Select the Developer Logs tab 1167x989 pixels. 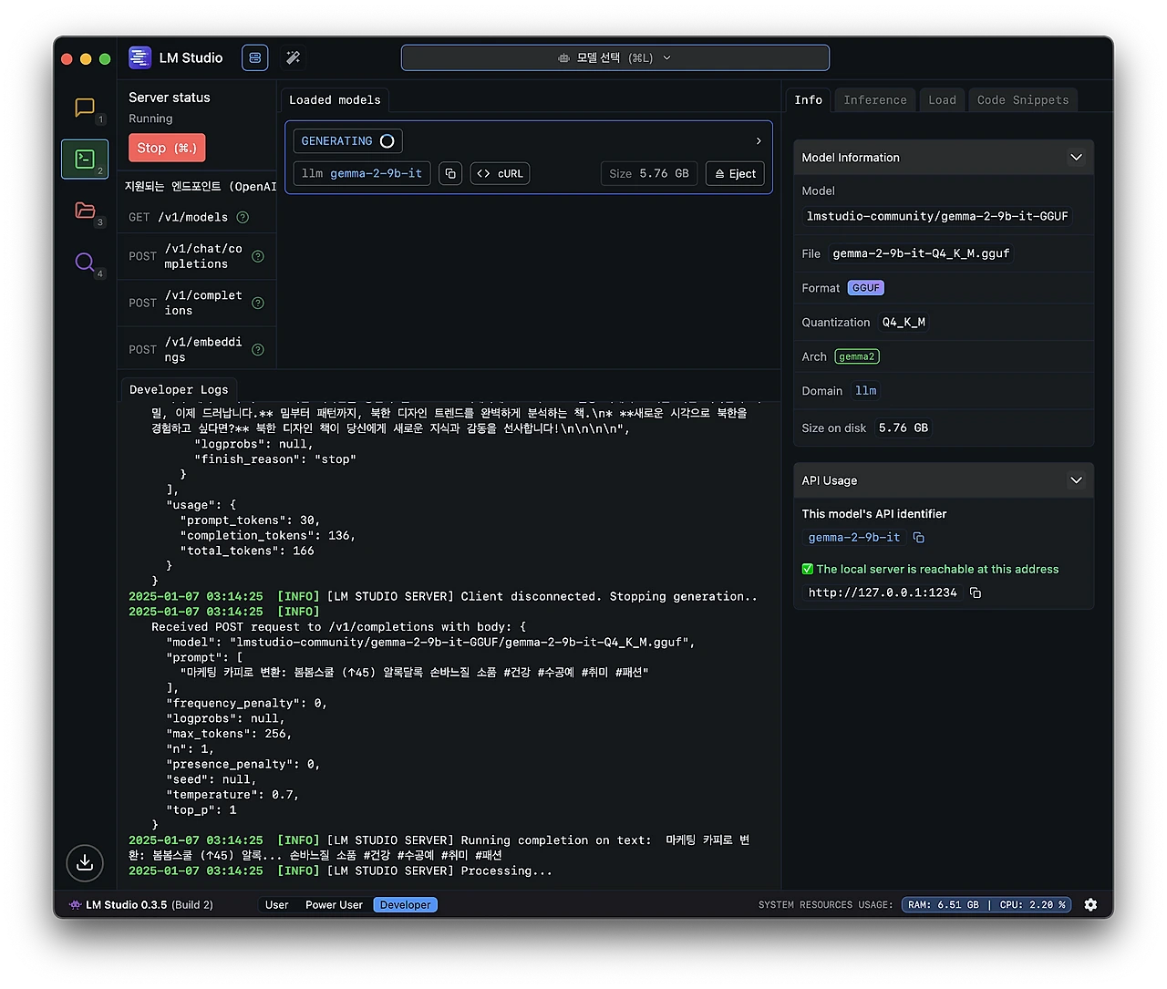[179, 389]
